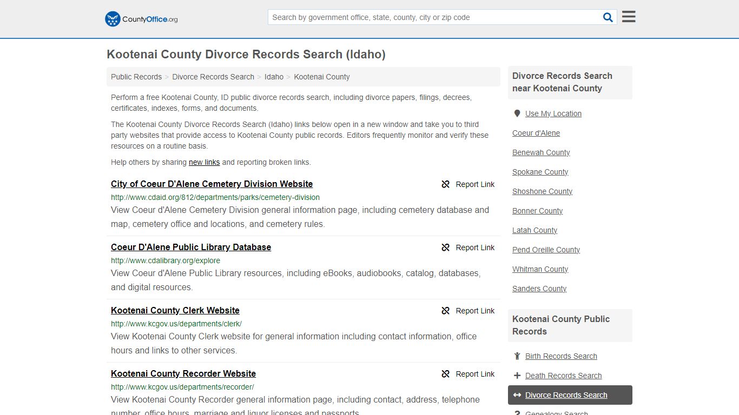This screenshot has height=415, width=739.
Task: Click broken-link icon for Public Library Database
Action: [x=446, y=247]
